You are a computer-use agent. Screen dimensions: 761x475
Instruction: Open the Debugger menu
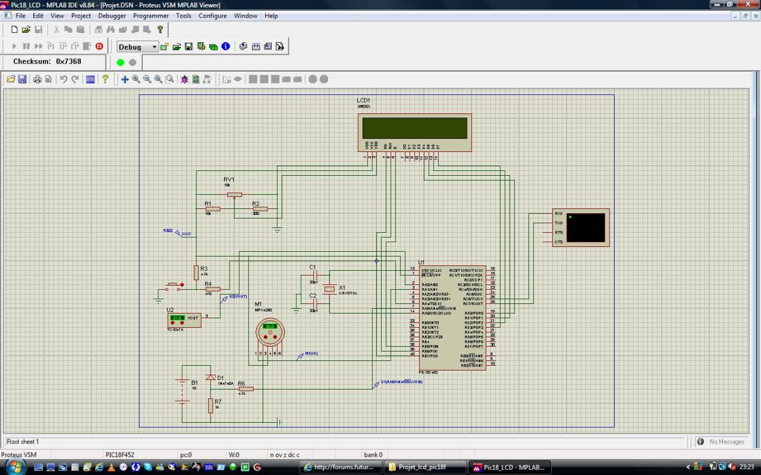coord(112,16)
